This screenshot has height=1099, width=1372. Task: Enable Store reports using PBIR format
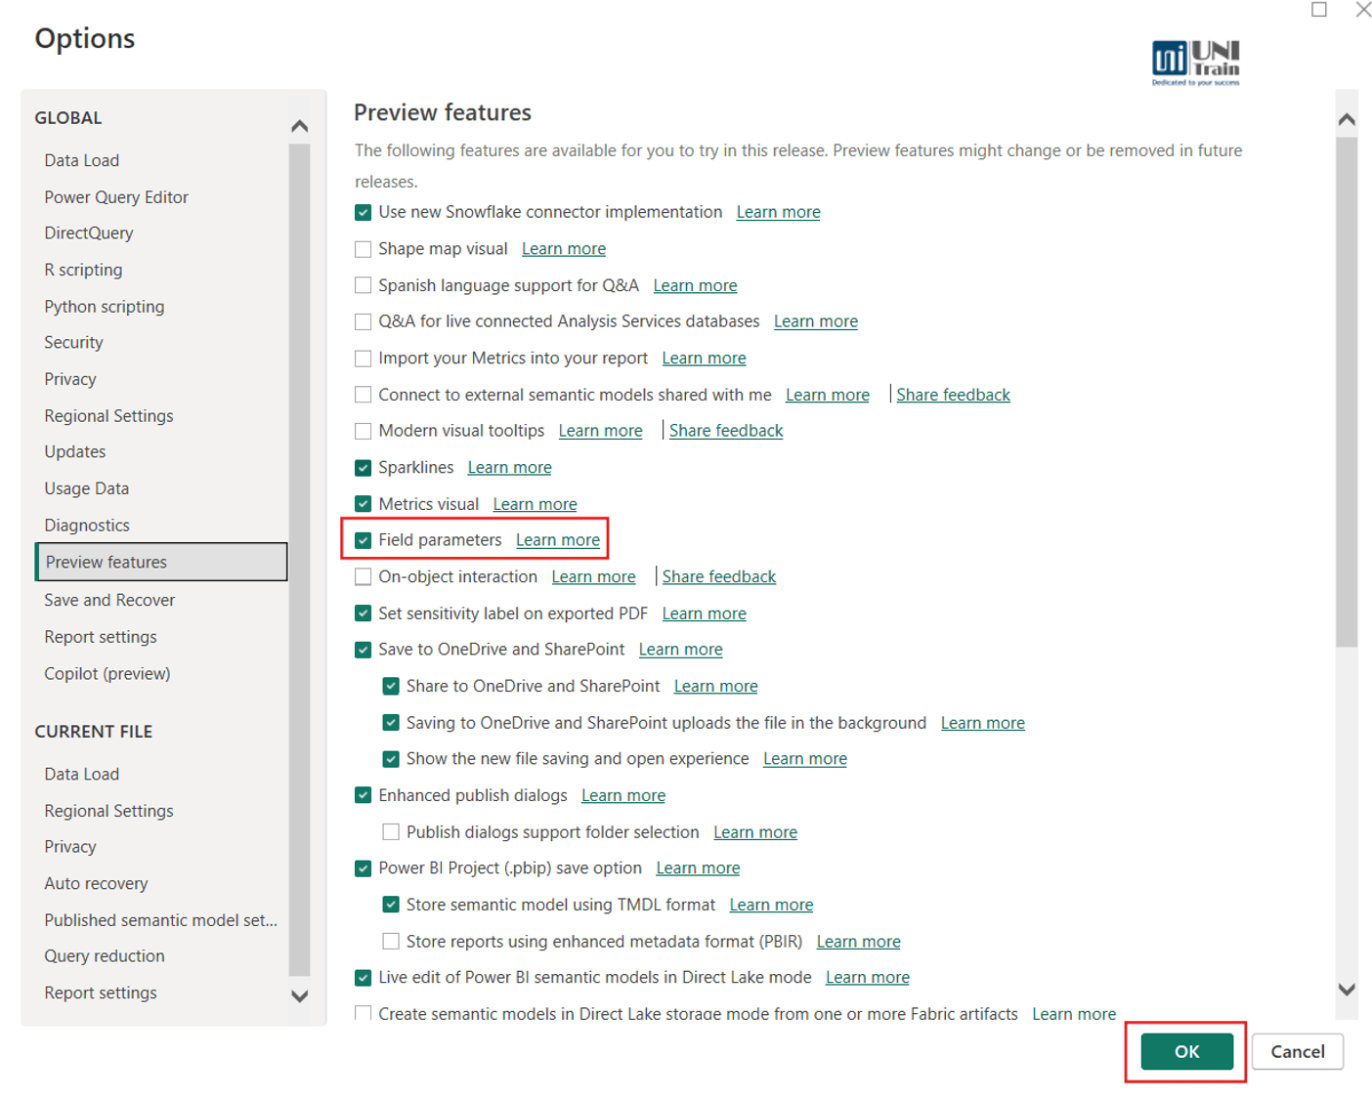[x=390, y=942]
